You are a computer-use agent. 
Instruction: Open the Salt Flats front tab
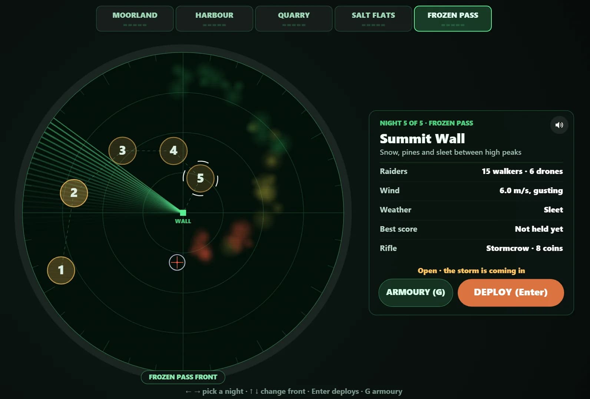click(x=373, y=19)
